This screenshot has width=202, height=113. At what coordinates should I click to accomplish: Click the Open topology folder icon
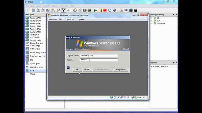point(34,10)
